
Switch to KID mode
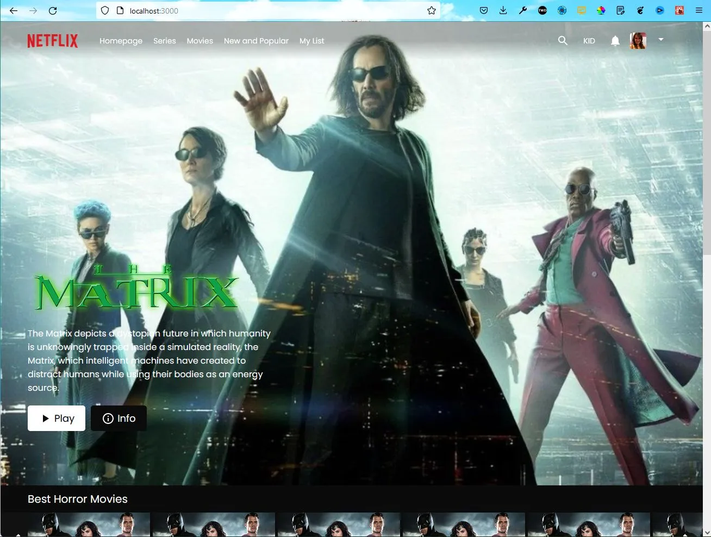point(589,41)
